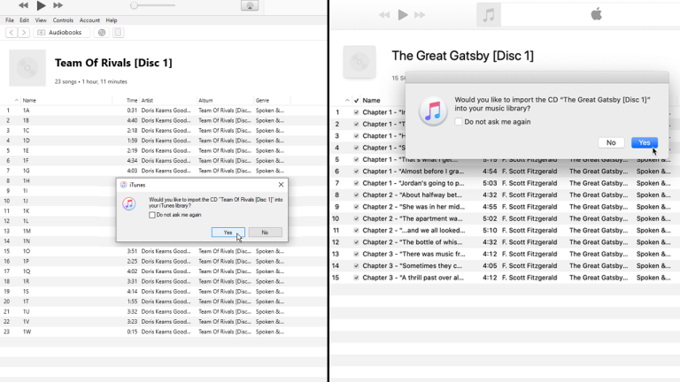Click The Great Gatsby album artwork placeholder
This screenshot has width=680, height=382.
pos(359,62)
